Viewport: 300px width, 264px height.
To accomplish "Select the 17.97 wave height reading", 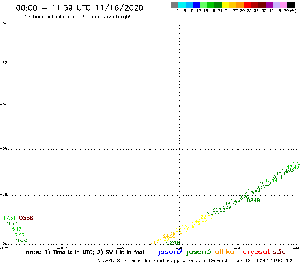I will pos(19,235).
